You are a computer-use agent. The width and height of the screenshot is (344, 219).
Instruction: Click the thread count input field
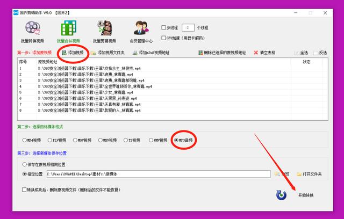[188, 27]
